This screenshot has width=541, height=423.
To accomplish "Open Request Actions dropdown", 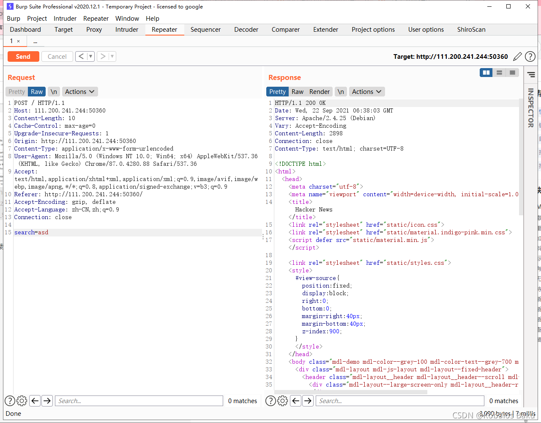I will pyautogui.click(x=80, y=92).
